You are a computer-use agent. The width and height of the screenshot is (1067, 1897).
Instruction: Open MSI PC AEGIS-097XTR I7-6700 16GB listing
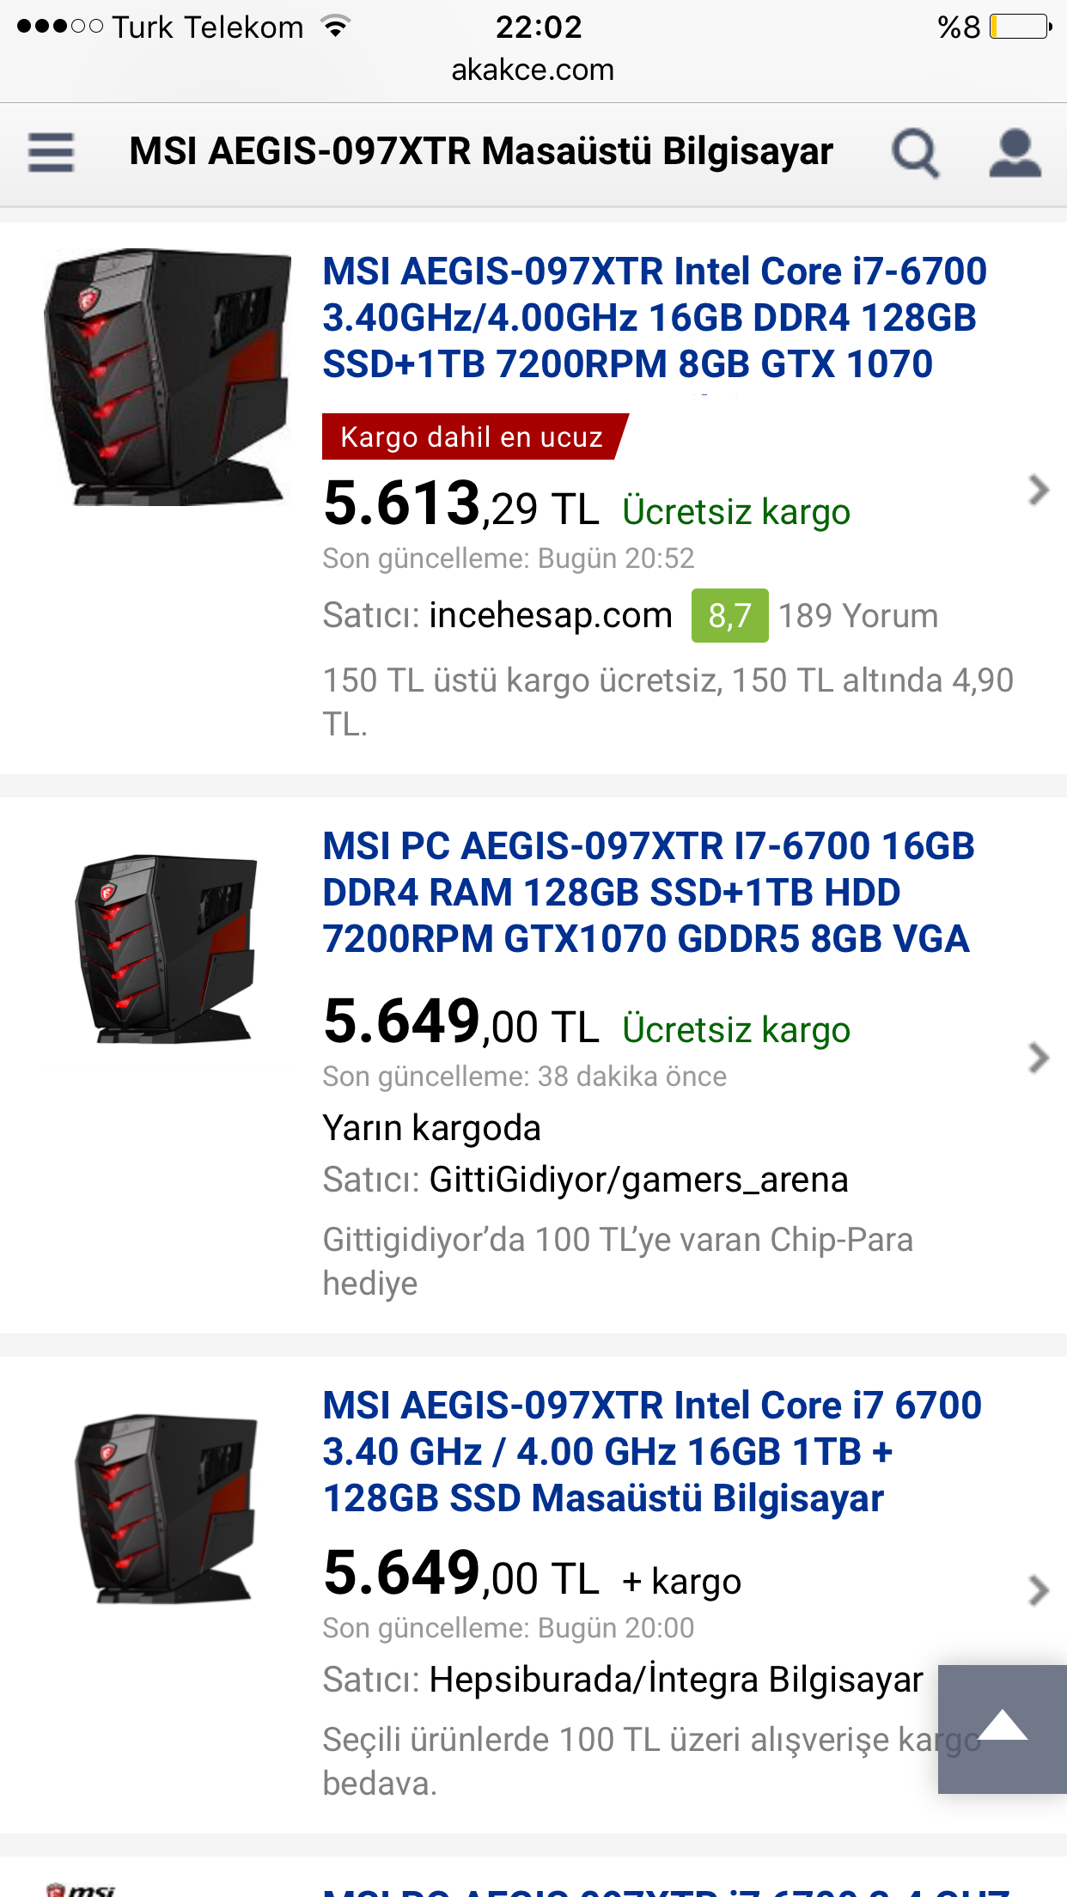[649, 893]
